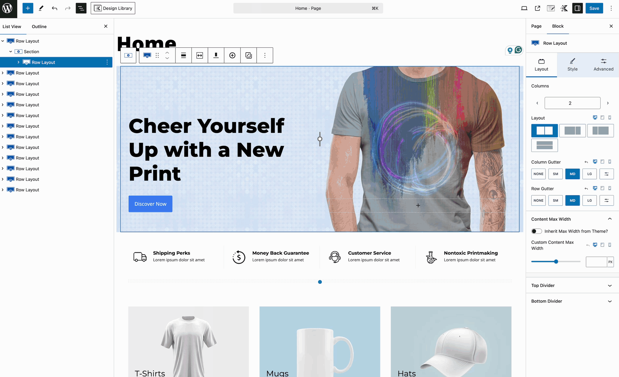Click the Discover Now button on banner
This screenshot has height=377, width=619.
[x=150, y=204]
